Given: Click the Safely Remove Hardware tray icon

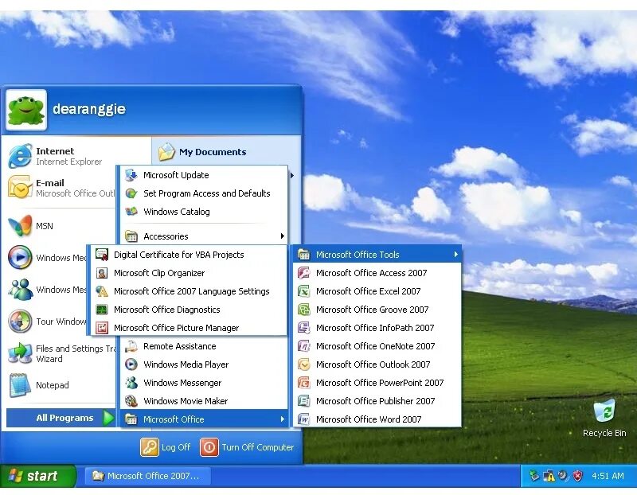Looking at the screenshot, I should [534, 476].
